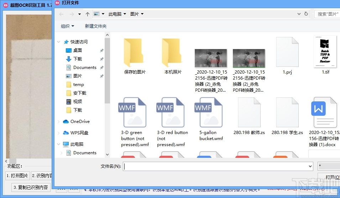Viewport: 340px width, 198px height.
Task: Select the 本机照片 folder
Action: coord(173,56)
